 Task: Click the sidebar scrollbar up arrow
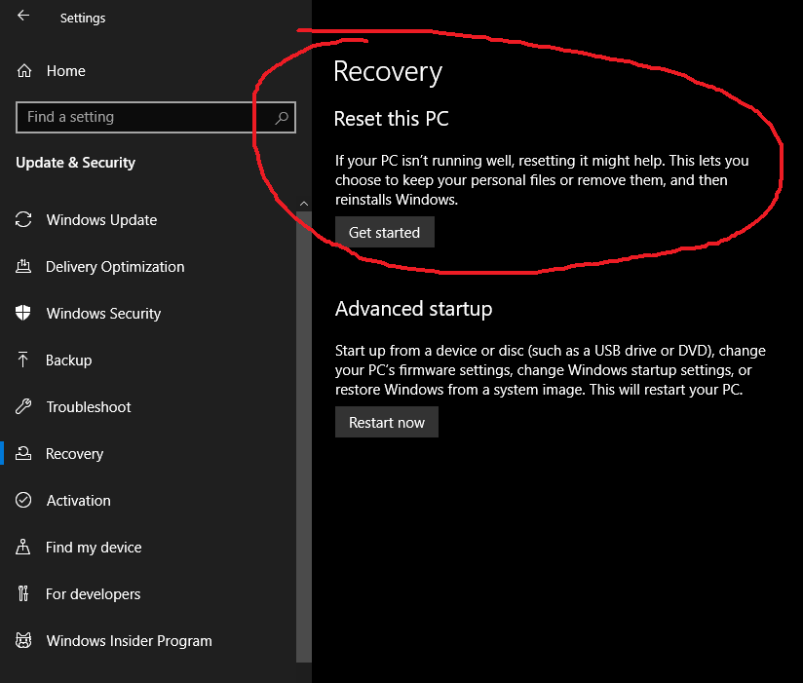304,204
